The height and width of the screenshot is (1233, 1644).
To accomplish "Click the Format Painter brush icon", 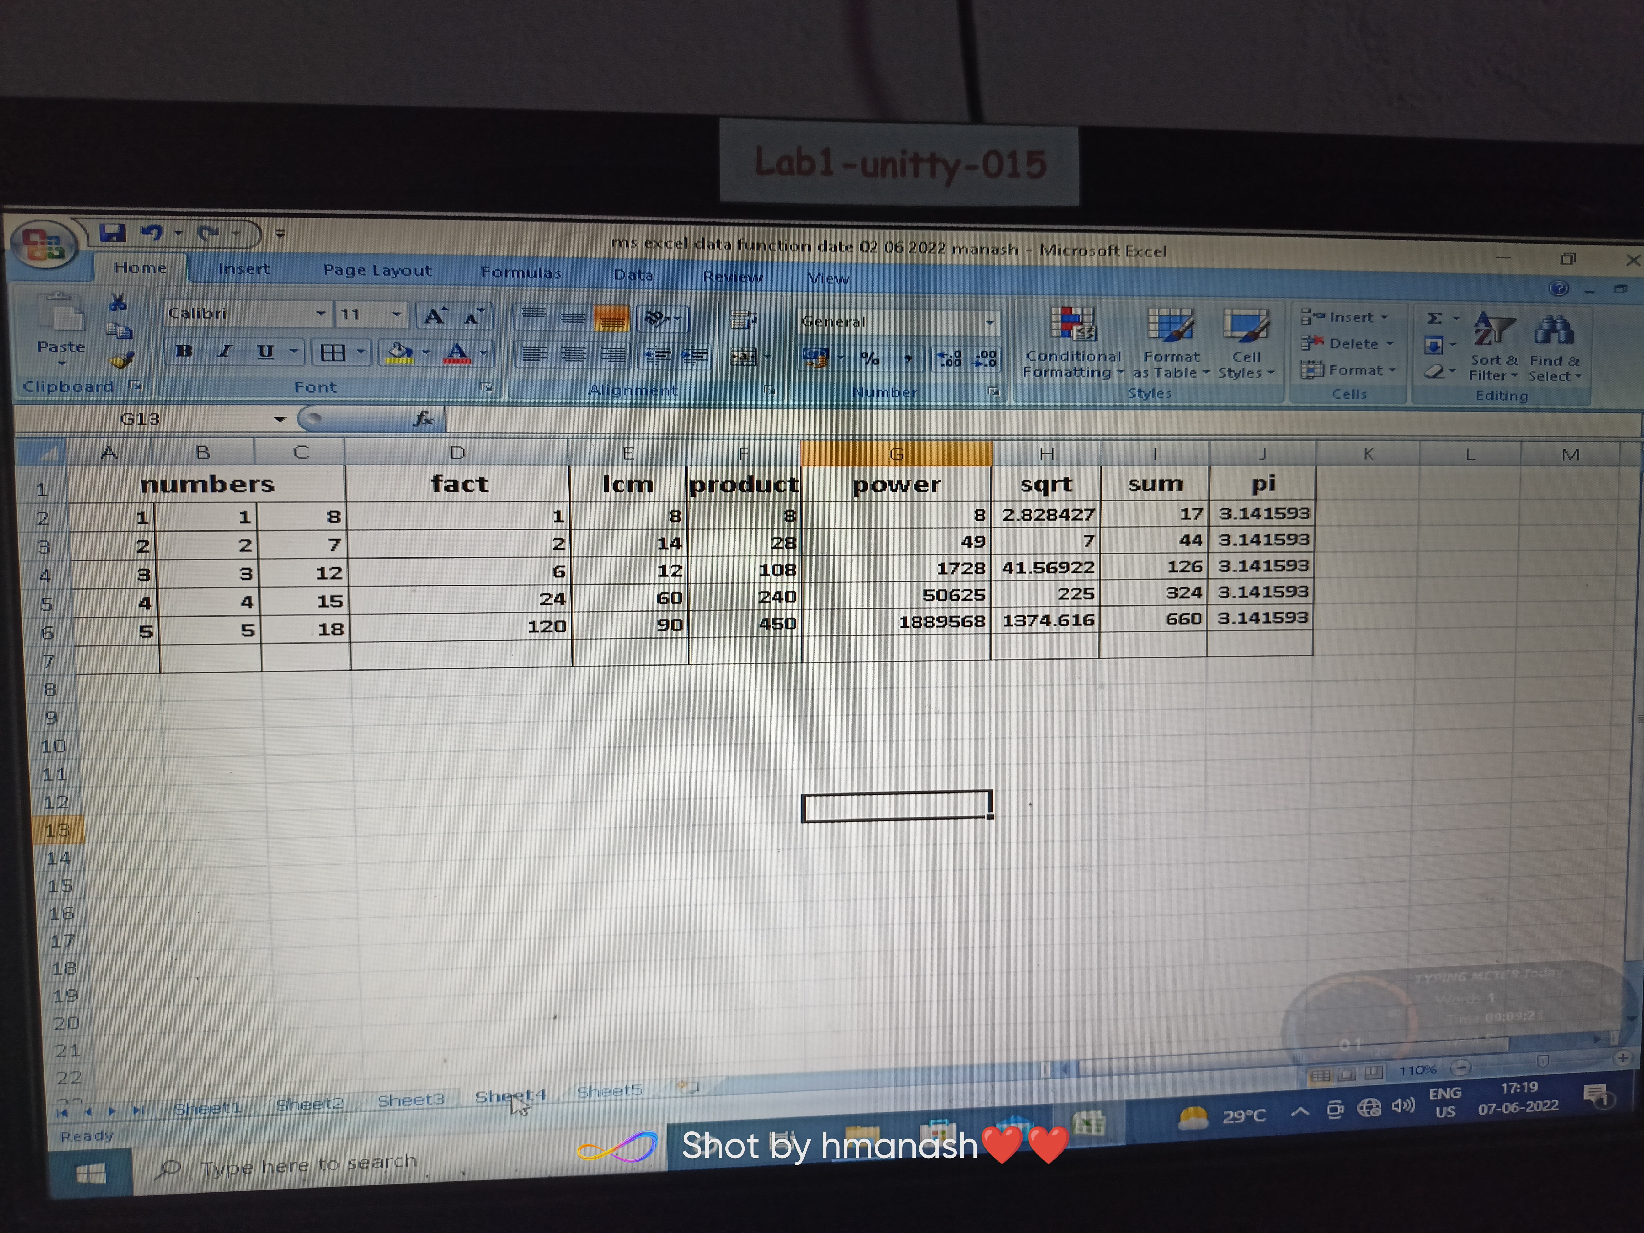I will pos(121,361).
